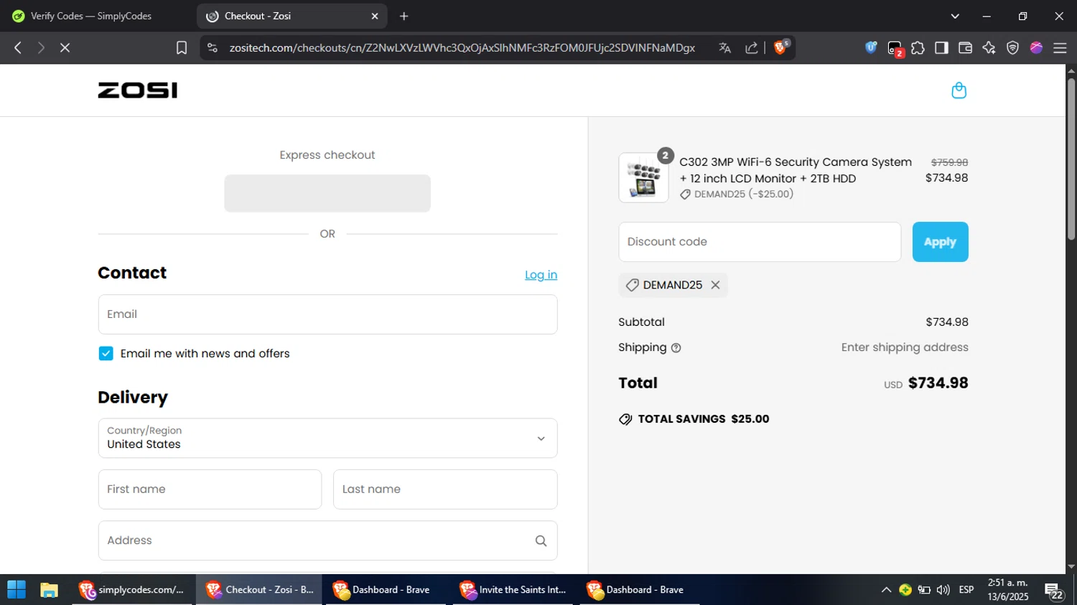Viewport: 1077px width, 605px height.
Task: Open Brave Shields lion icon
Action: pyautogui.click(x=781, y=47)
